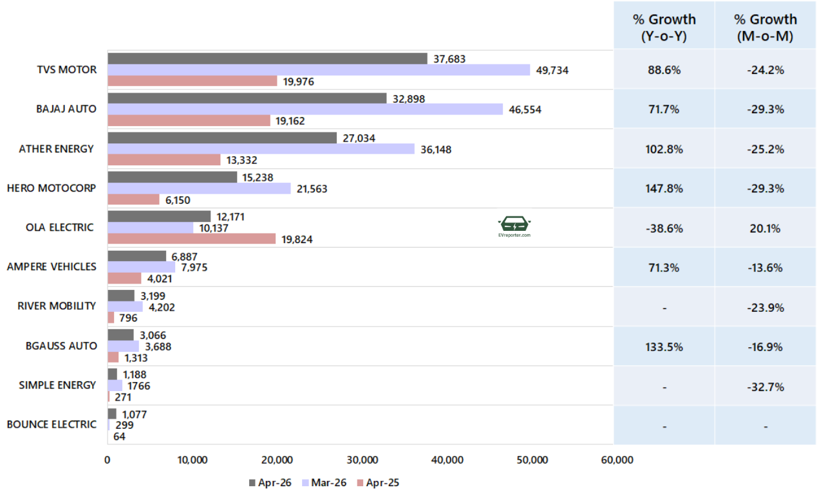819x499 pixels.
Task: Click the 60,000 axis tick label
Action: pos(616,460)
